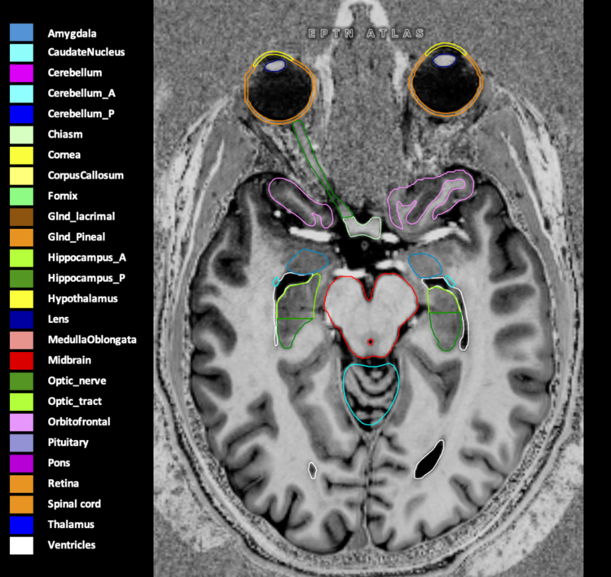
Task: Pick the Cornea yellow swatch
Action: (21, 155)
